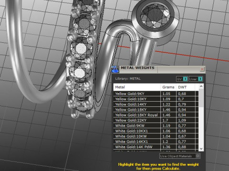This screenshot has width=229, height=171.
Task: Click the Metal Weights scale icon
Action: point(115,69)
